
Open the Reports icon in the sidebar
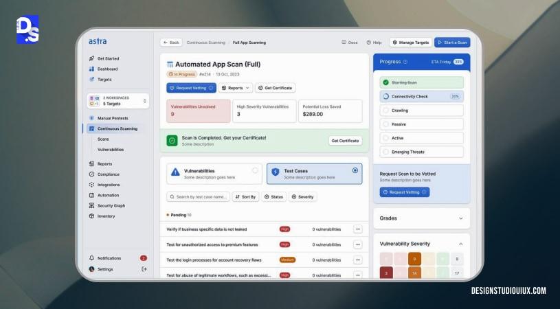tap(91, 164)
